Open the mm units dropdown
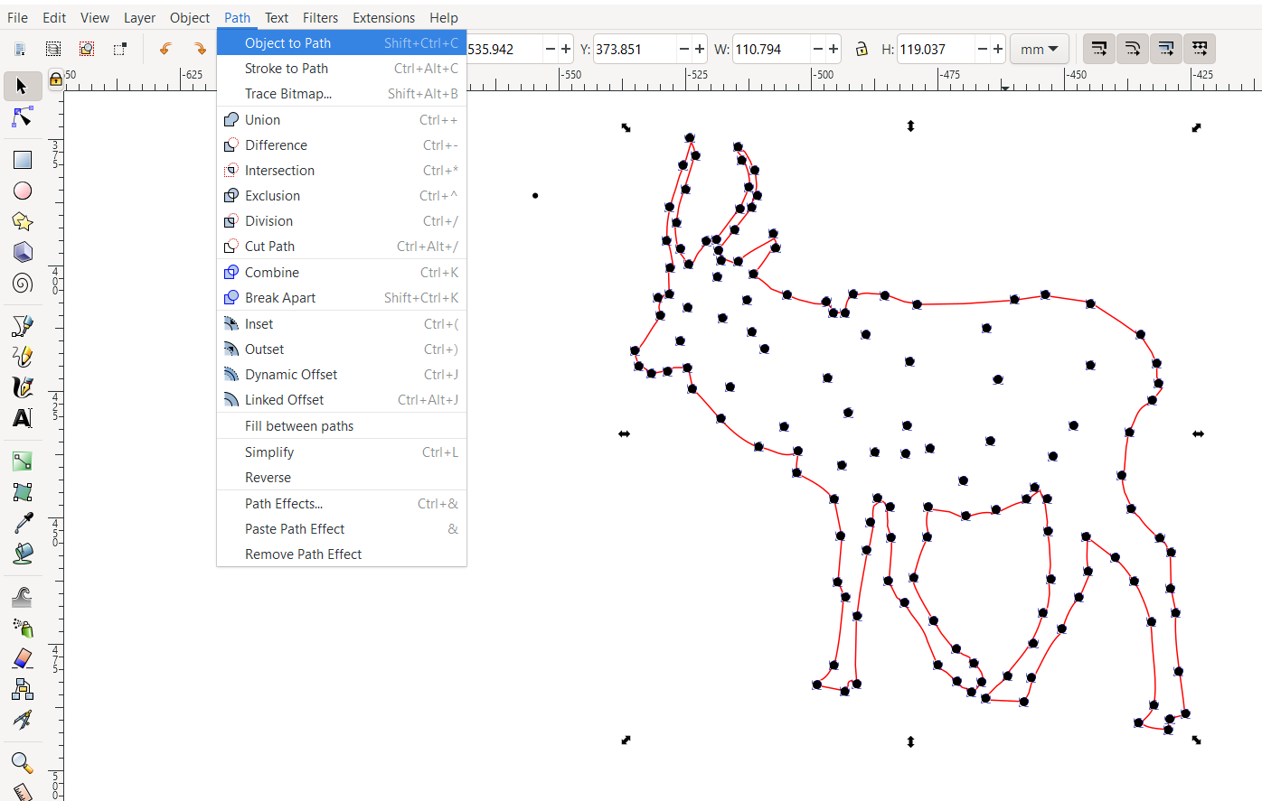The height and width of the screenshot is (801, 1262). [x=1040, y=49]
